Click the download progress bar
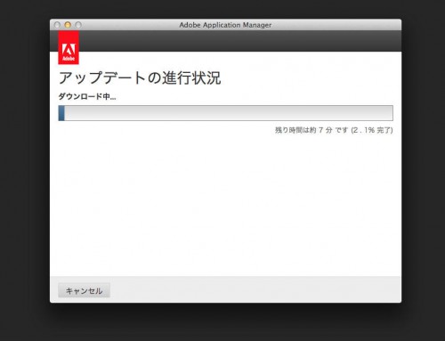The height and width of the screenshot is (341, 445). 226,113
